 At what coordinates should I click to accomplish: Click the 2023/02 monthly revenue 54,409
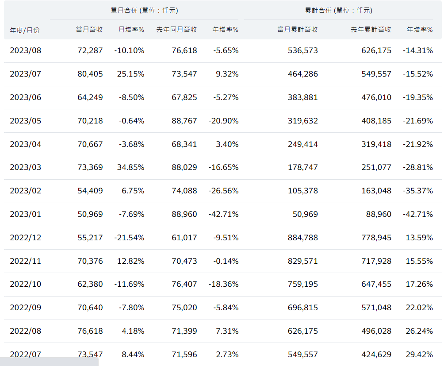point(90,191)
